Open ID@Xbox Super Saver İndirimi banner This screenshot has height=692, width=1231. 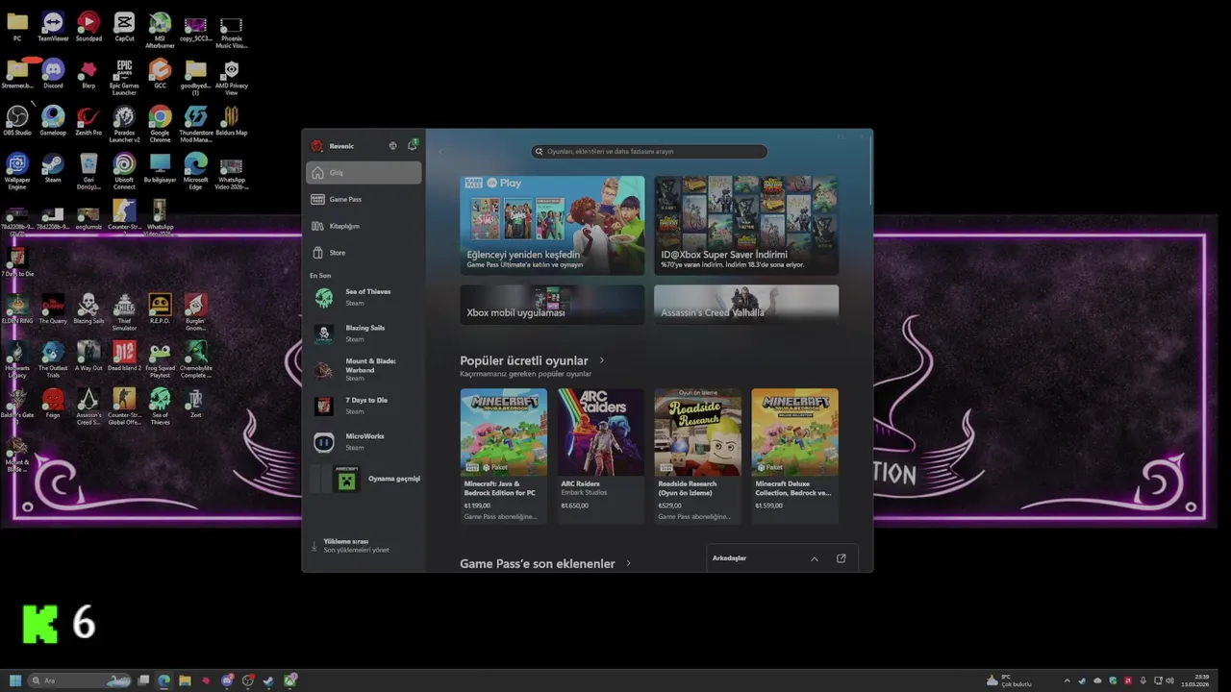point(746,225)
